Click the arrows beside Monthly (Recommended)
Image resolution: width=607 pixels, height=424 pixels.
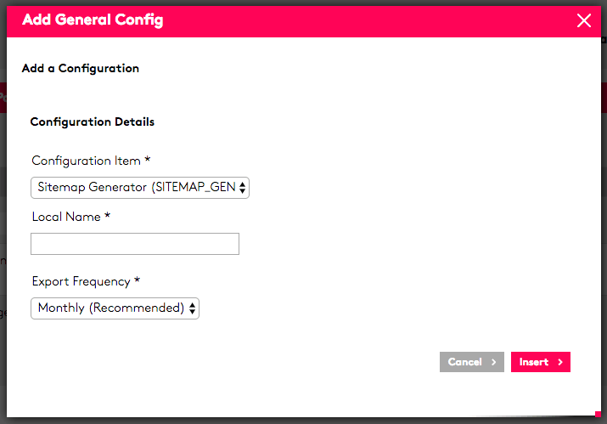pyautogui.click(x=192, y=308)
